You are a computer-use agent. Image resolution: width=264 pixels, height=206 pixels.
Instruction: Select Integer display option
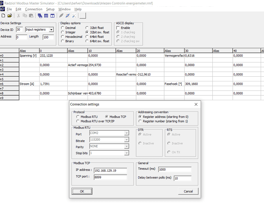pyautogui.click(x=68, y=32)
